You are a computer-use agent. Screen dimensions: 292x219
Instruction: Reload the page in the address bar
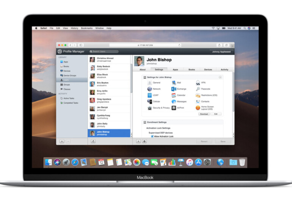(x=179, y=45)
